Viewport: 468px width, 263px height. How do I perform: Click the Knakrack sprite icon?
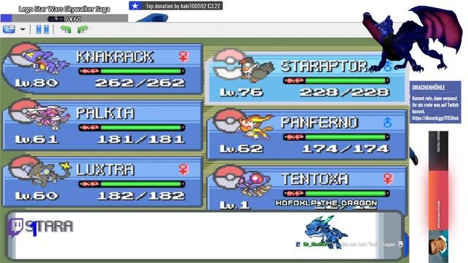(x=48, y=61)
